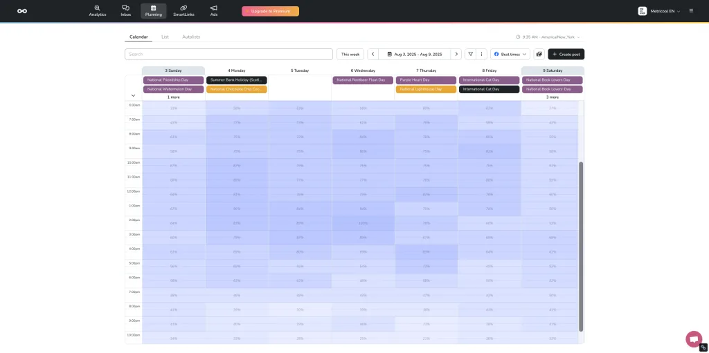
Task: Open the support chat bubble
Action: [x=693, y=339]
